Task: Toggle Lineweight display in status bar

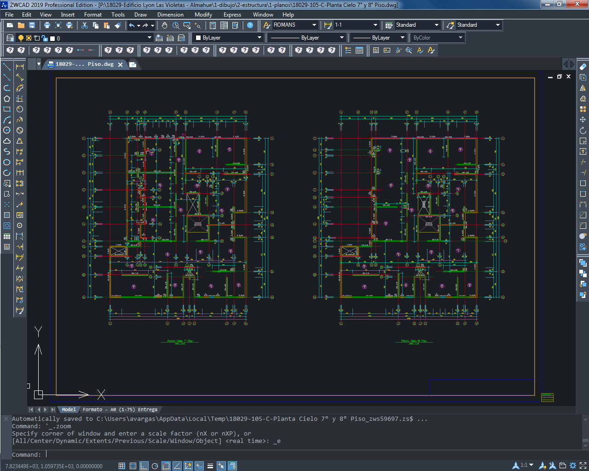Action: [210, 466]
